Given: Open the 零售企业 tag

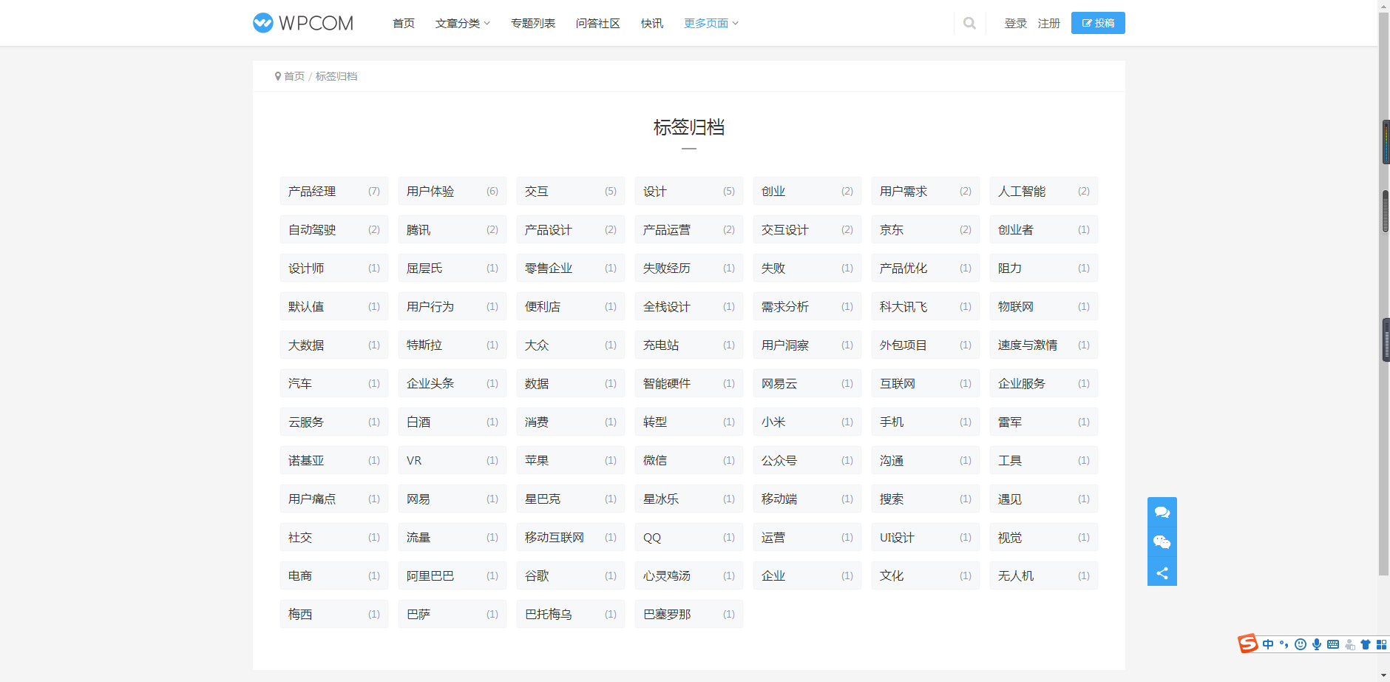Looking at the screenshot, I should (x=571, y=268).
